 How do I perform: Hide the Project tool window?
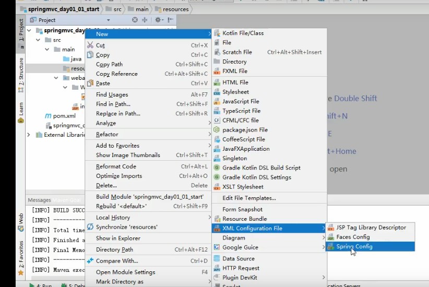pos(171,20)
